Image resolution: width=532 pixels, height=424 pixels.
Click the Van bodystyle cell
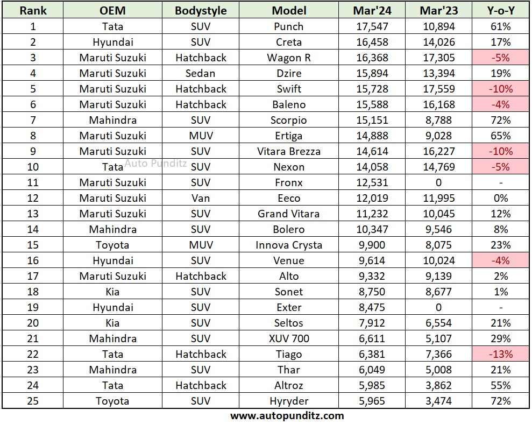pyautogui.click(x=201, y=198)
